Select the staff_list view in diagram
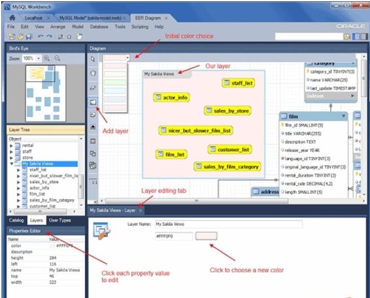 [x=239, y=83]
